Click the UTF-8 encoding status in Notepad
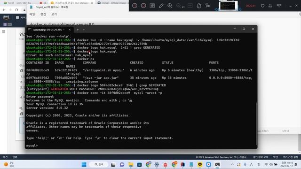 tap(285, 131)
